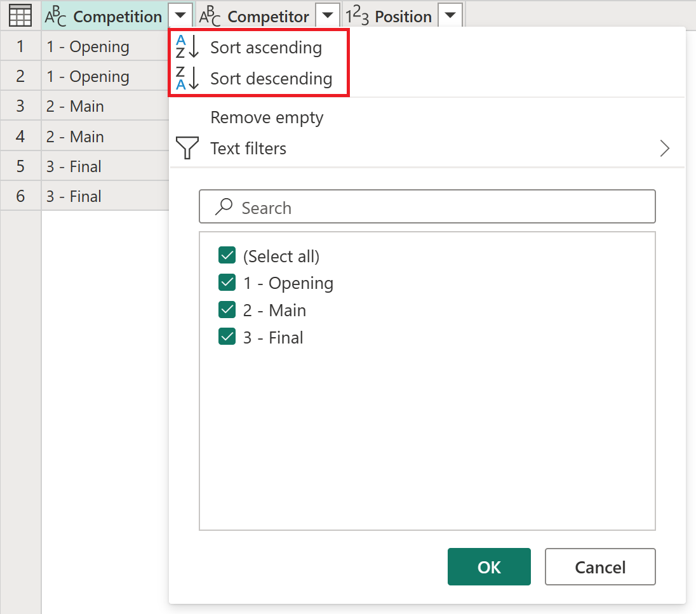Uncheck the (Select all) checkbox

(x=227, y=255)
